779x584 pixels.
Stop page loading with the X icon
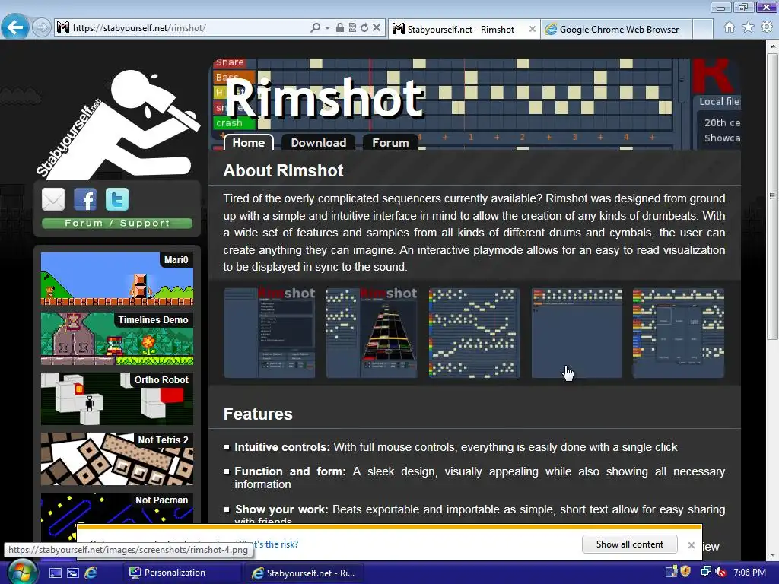pyautogui.click(x=377, y=28)
